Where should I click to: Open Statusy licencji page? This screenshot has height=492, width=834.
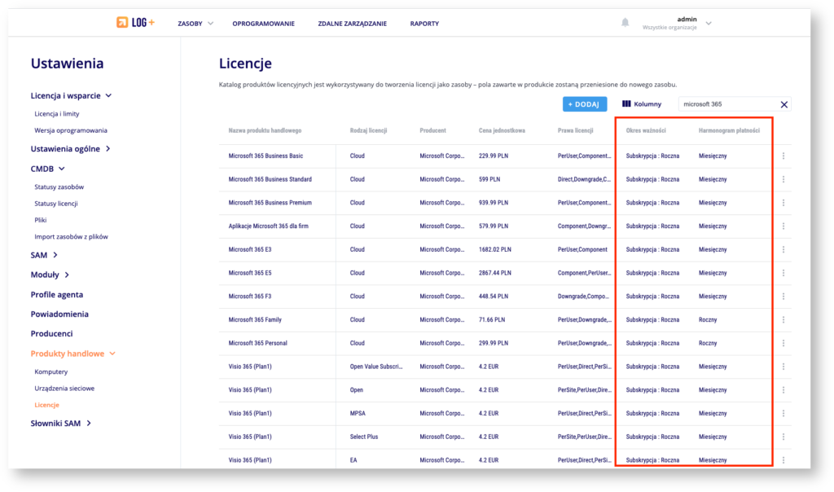point(56,204)
